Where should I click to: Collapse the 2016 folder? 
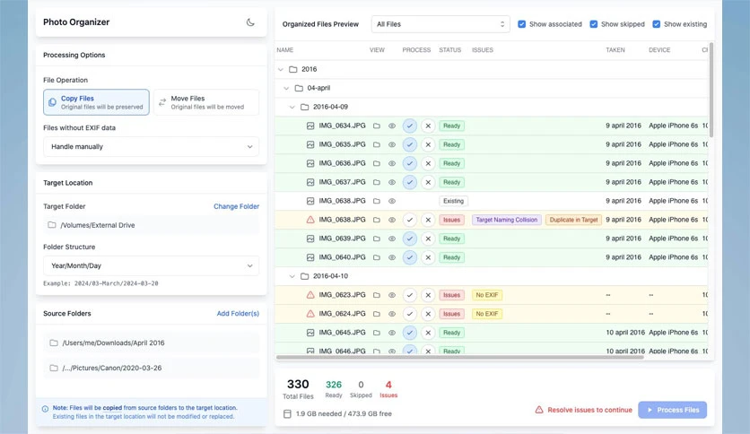tap(281, 69)
